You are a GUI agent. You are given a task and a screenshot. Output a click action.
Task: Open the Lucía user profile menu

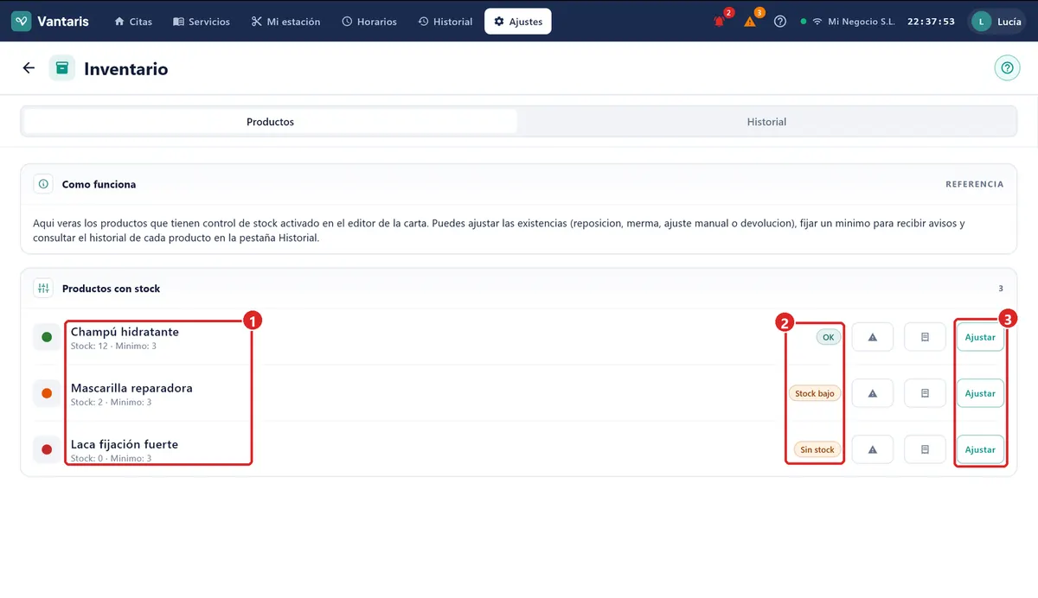coord(997,21)
